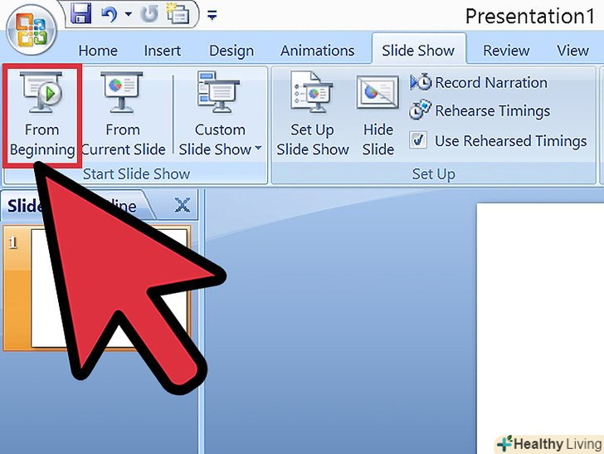Click the Record Narration icon
This screenshot has width=604, height=454.
[421, 82]
